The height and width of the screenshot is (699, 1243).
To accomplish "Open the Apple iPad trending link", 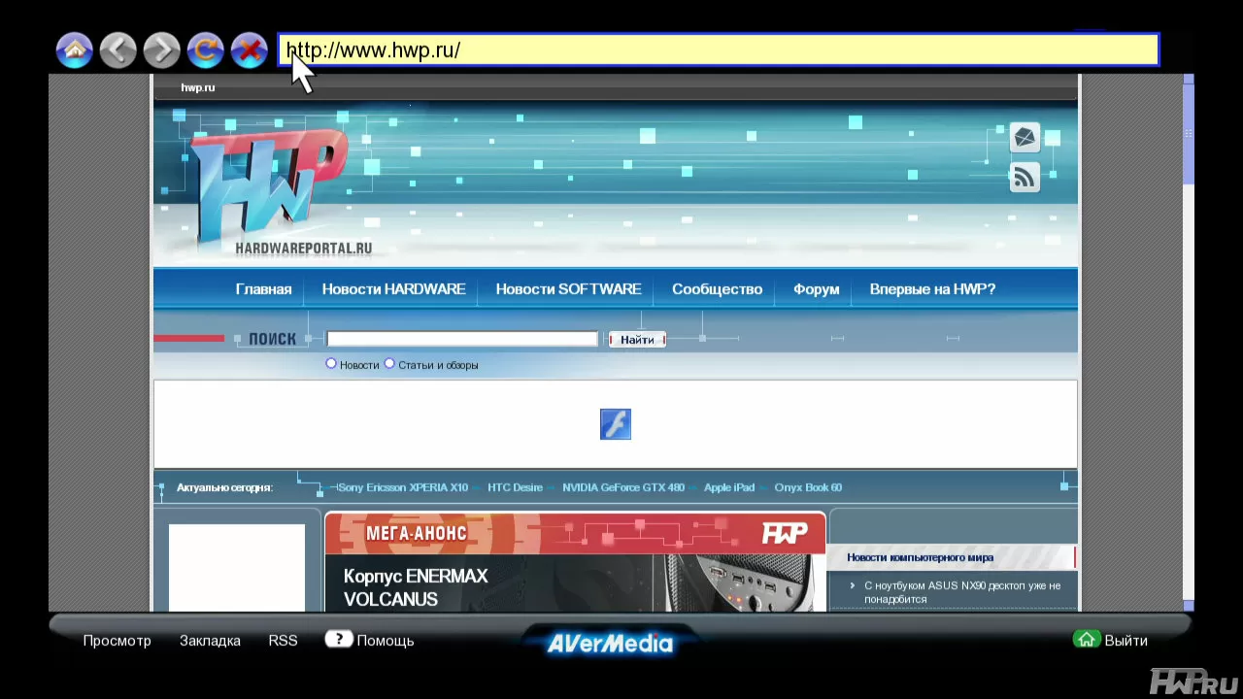I will tap(729, 487).
